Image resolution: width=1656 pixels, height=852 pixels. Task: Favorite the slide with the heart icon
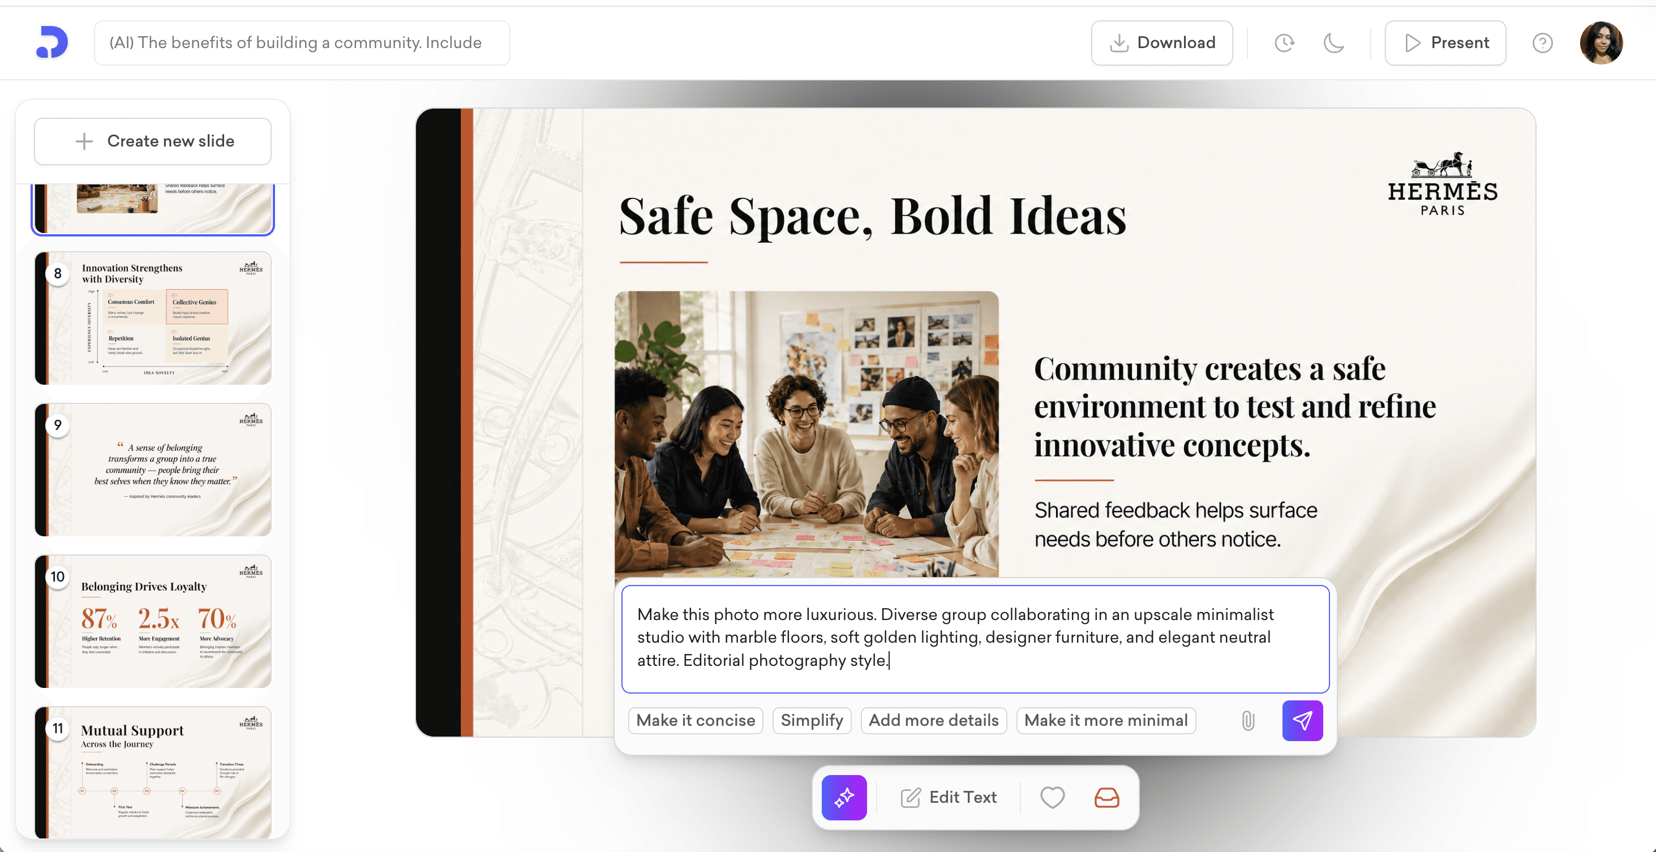point(1052,797)
